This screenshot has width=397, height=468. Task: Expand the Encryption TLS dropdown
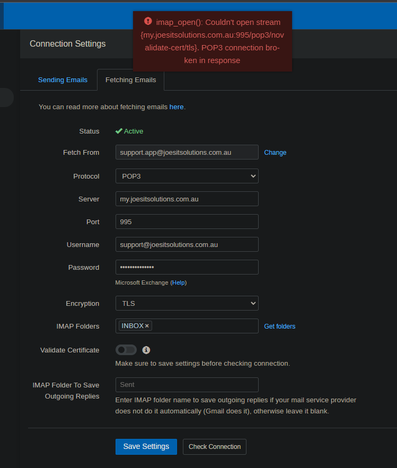(187, 303)
